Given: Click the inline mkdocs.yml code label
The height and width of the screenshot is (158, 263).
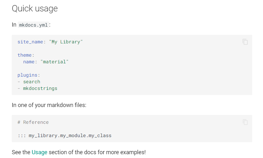Looking at the screenshot, I should point(33,25).
